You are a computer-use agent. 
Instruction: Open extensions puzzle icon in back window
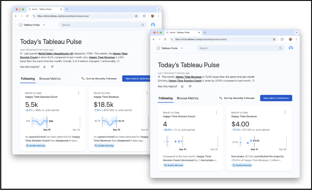[144, 16]
